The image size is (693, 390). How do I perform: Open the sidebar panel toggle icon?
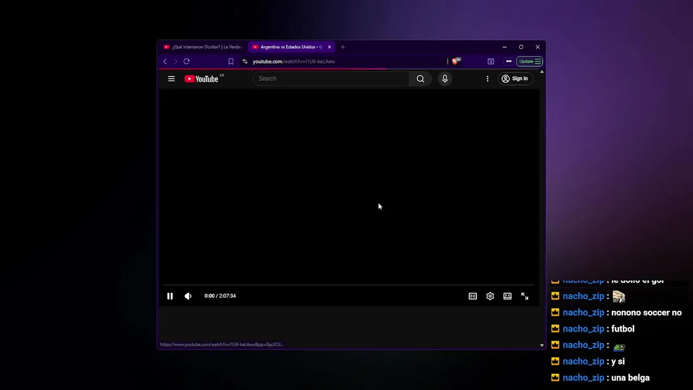coord(491,61)
